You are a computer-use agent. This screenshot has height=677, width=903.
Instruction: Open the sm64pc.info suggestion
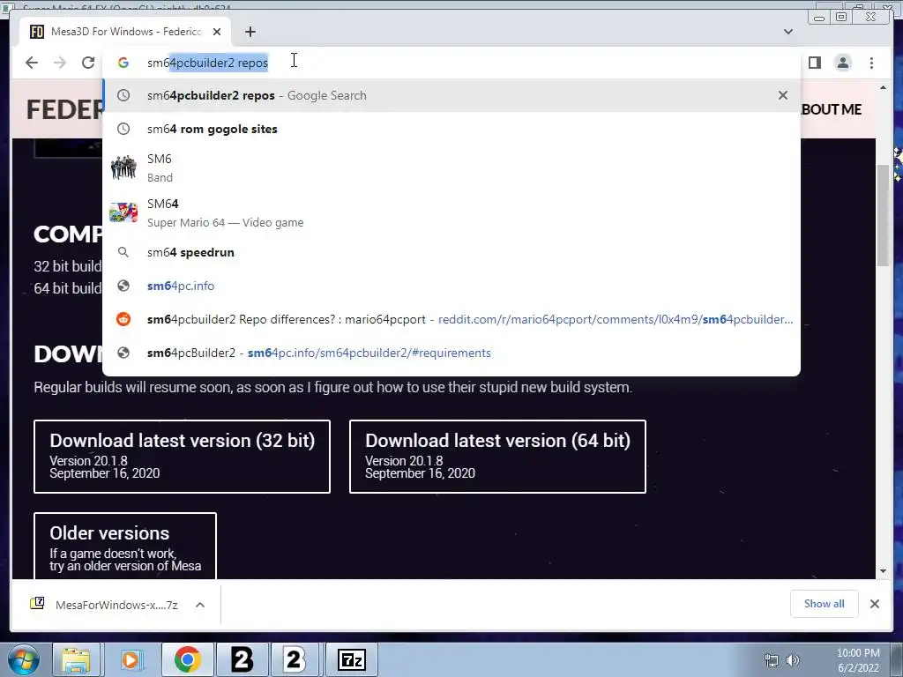(451, 286)
